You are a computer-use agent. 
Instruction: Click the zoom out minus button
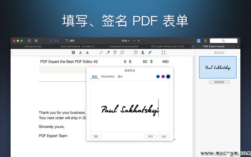point(134,41)
